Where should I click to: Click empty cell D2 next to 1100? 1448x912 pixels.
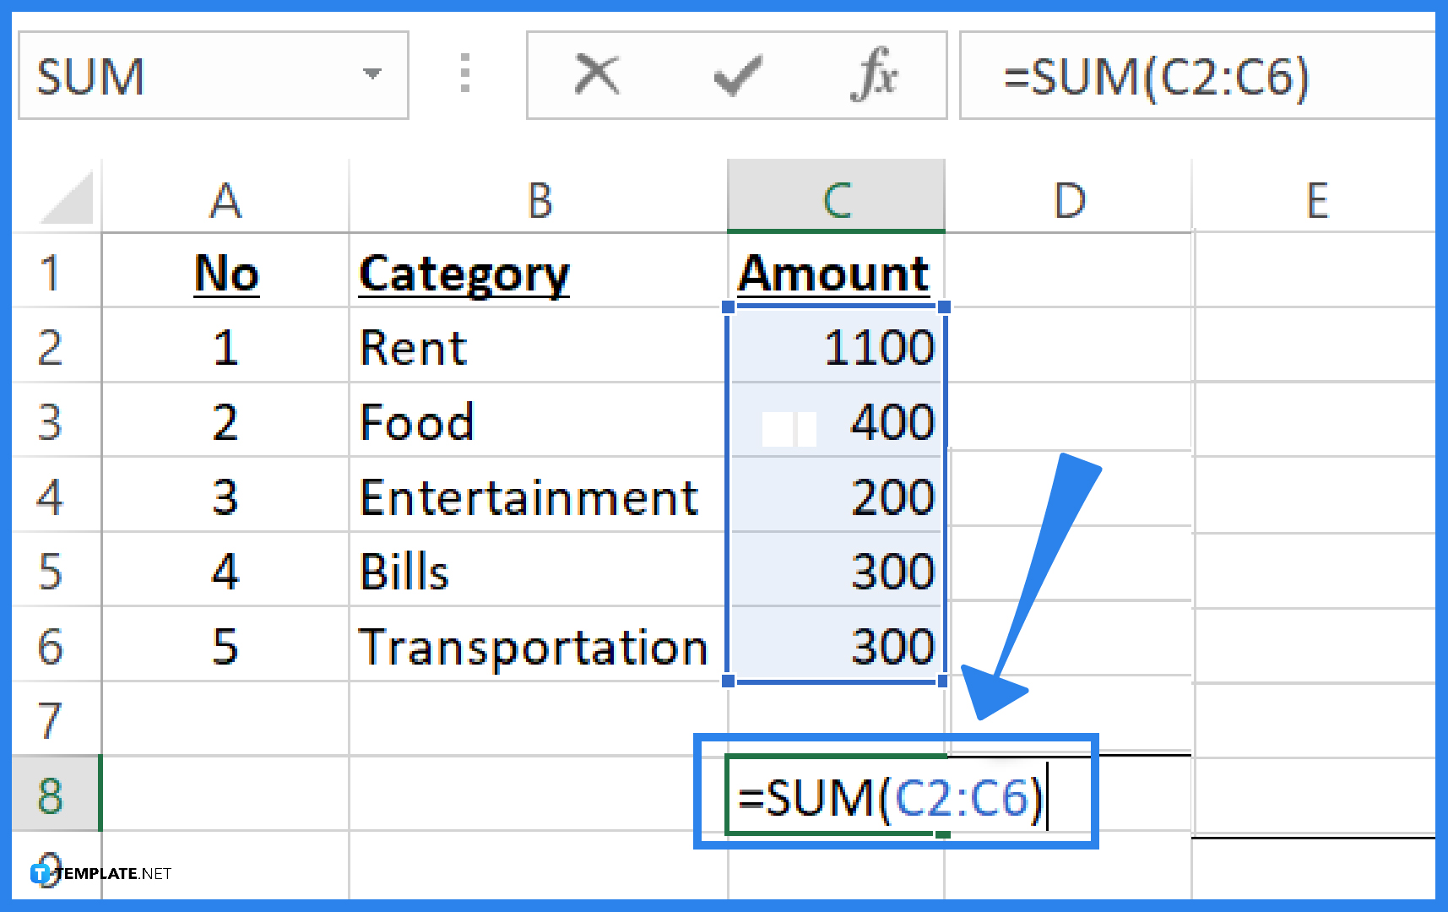point(1069,346)
